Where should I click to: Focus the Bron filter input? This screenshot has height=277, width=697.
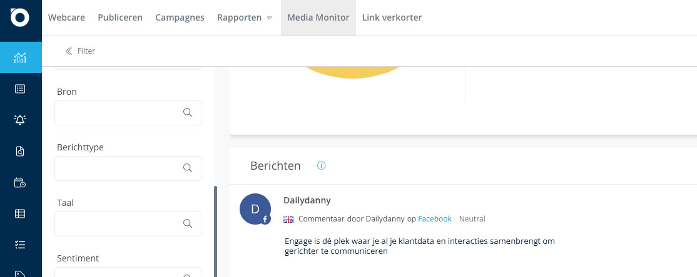coord(128,112)
